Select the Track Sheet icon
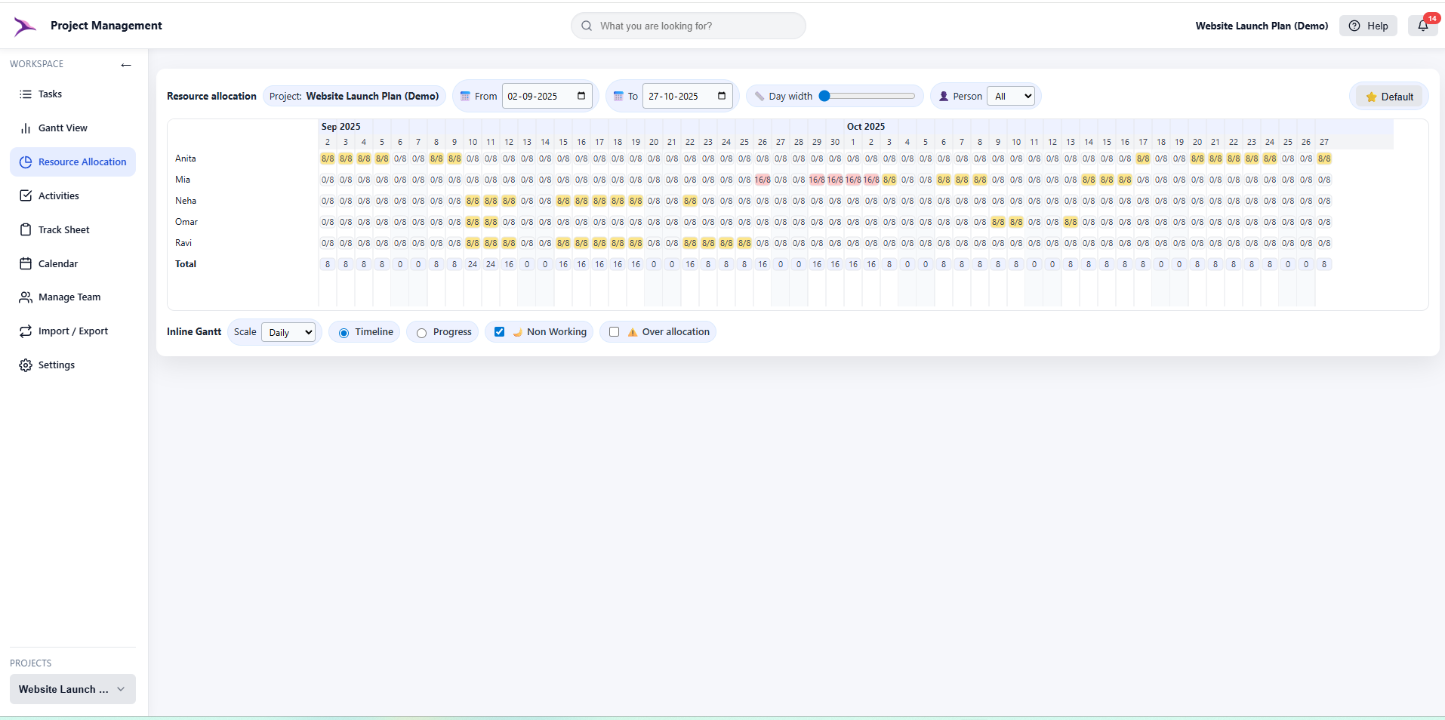1445x720 pixels. [25, 229]
